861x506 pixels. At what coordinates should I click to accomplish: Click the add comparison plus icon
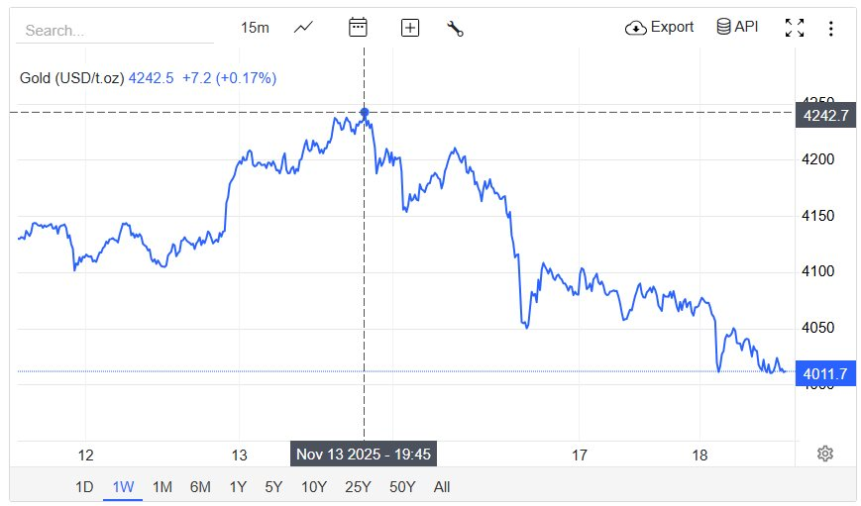click(410, 28)
